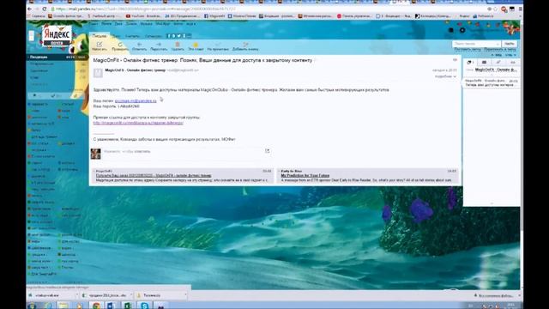Click the thread conversation icon in right panel
Image resolution: width=549 pixels, height=309 pixels.
(x=469, y=62)
